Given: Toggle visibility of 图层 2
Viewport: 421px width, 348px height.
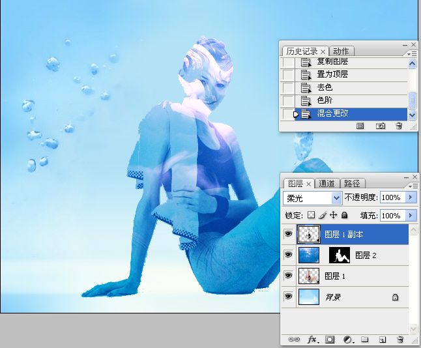Looking at the screenshot, I should pos(288,255).
